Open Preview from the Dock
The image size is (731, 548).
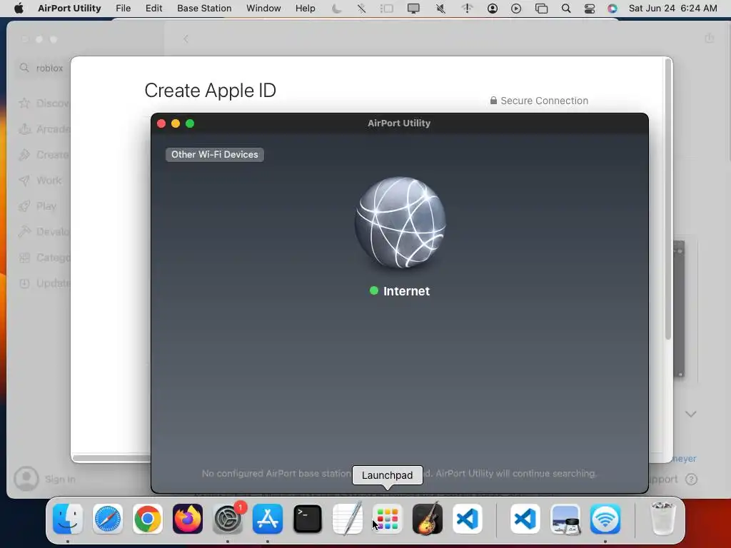tap(565, 519)
